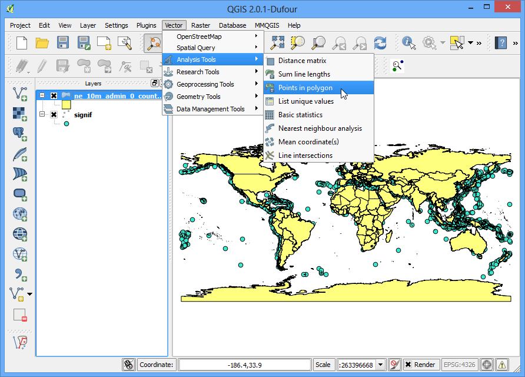This screenshot has width=525, height=377.
Task: Choose Sum line lengths menu entry
Action: pyautogui.click(x=319, y=74)
